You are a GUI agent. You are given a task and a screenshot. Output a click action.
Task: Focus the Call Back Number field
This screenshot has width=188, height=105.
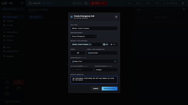click(82, 70)
